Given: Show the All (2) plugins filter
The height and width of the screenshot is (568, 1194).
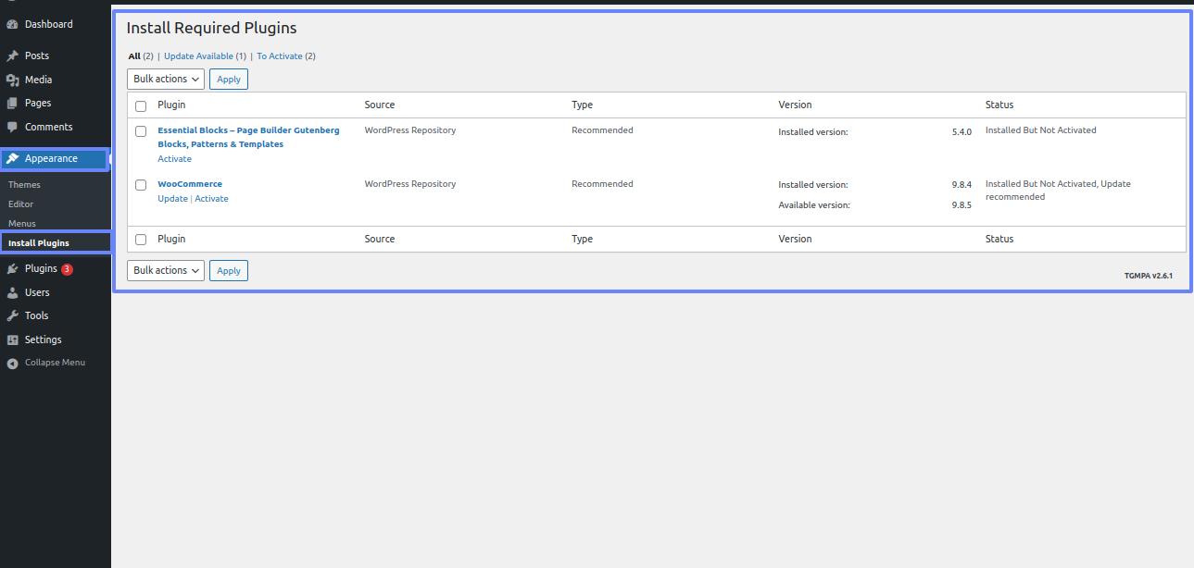Looking at the screenshot, I should pos(141,56).
